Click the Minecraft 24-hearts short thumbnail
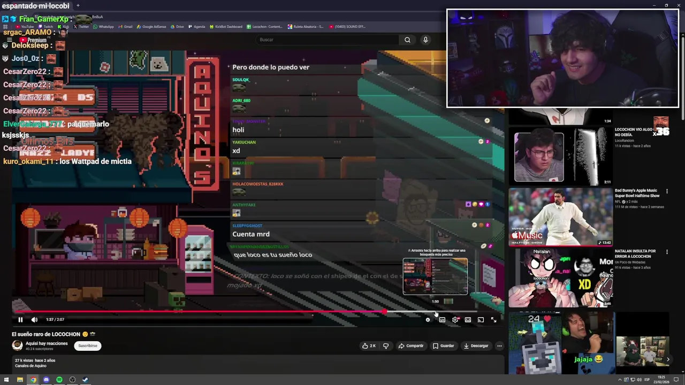Image resolution: width=685 pixels, height=385 pixels. coord(535,343)
